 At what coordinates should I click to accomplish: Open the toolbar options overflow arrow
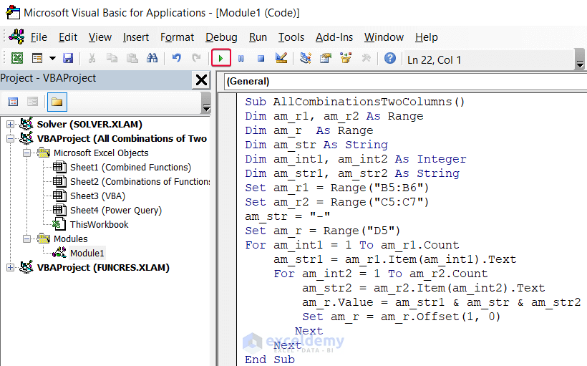(x=580, y=59)
